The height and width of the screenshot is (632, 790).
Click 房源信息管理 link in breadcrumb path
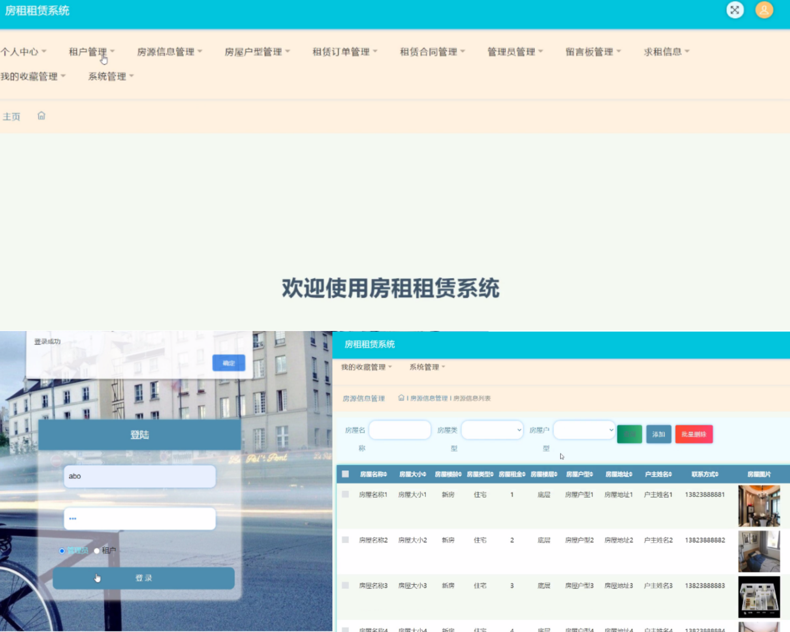429,398
